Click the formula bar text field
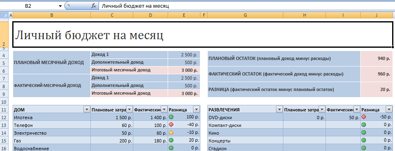The image size is (395, 151). pyautogui.click(x=247, y=6)
